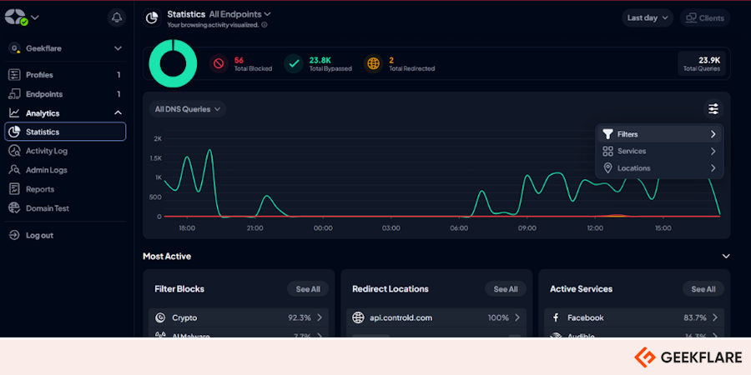This screenshot has height=375, width=751.
Task: Click the Filters funnel icon
Action: coord(607,134)
